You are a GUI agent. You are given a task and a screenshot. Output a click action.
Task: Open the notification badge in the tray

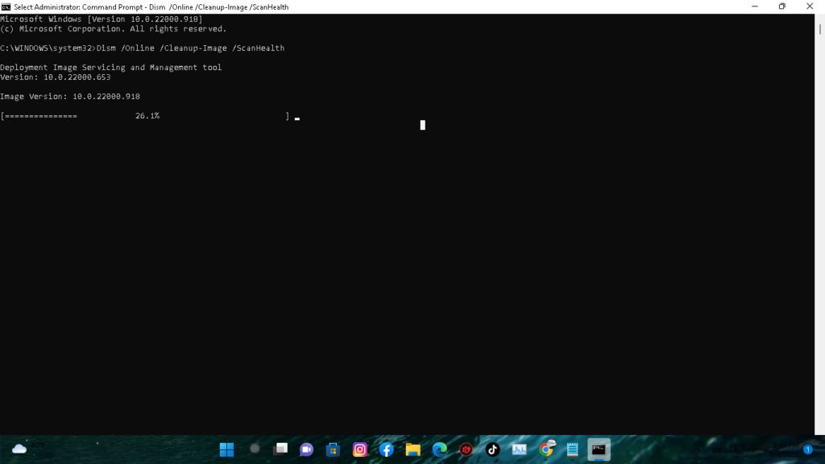[x=808, y=449]
